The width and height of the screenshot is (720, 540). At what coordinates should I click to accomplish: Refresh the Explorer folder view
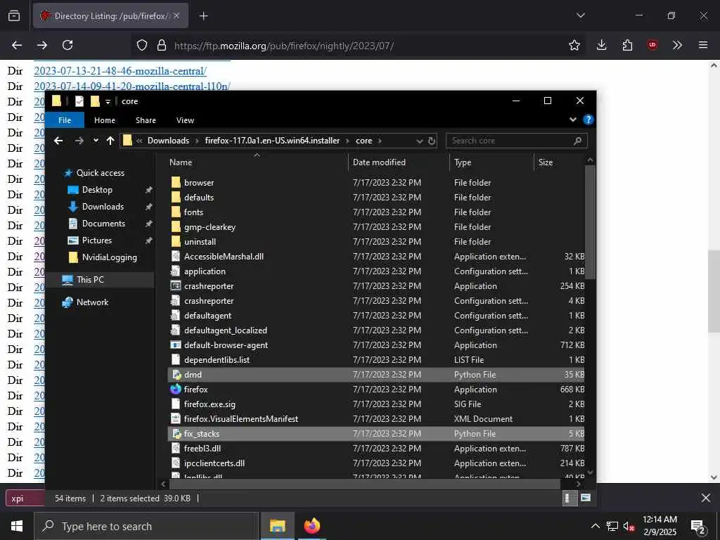click(432, 141)
